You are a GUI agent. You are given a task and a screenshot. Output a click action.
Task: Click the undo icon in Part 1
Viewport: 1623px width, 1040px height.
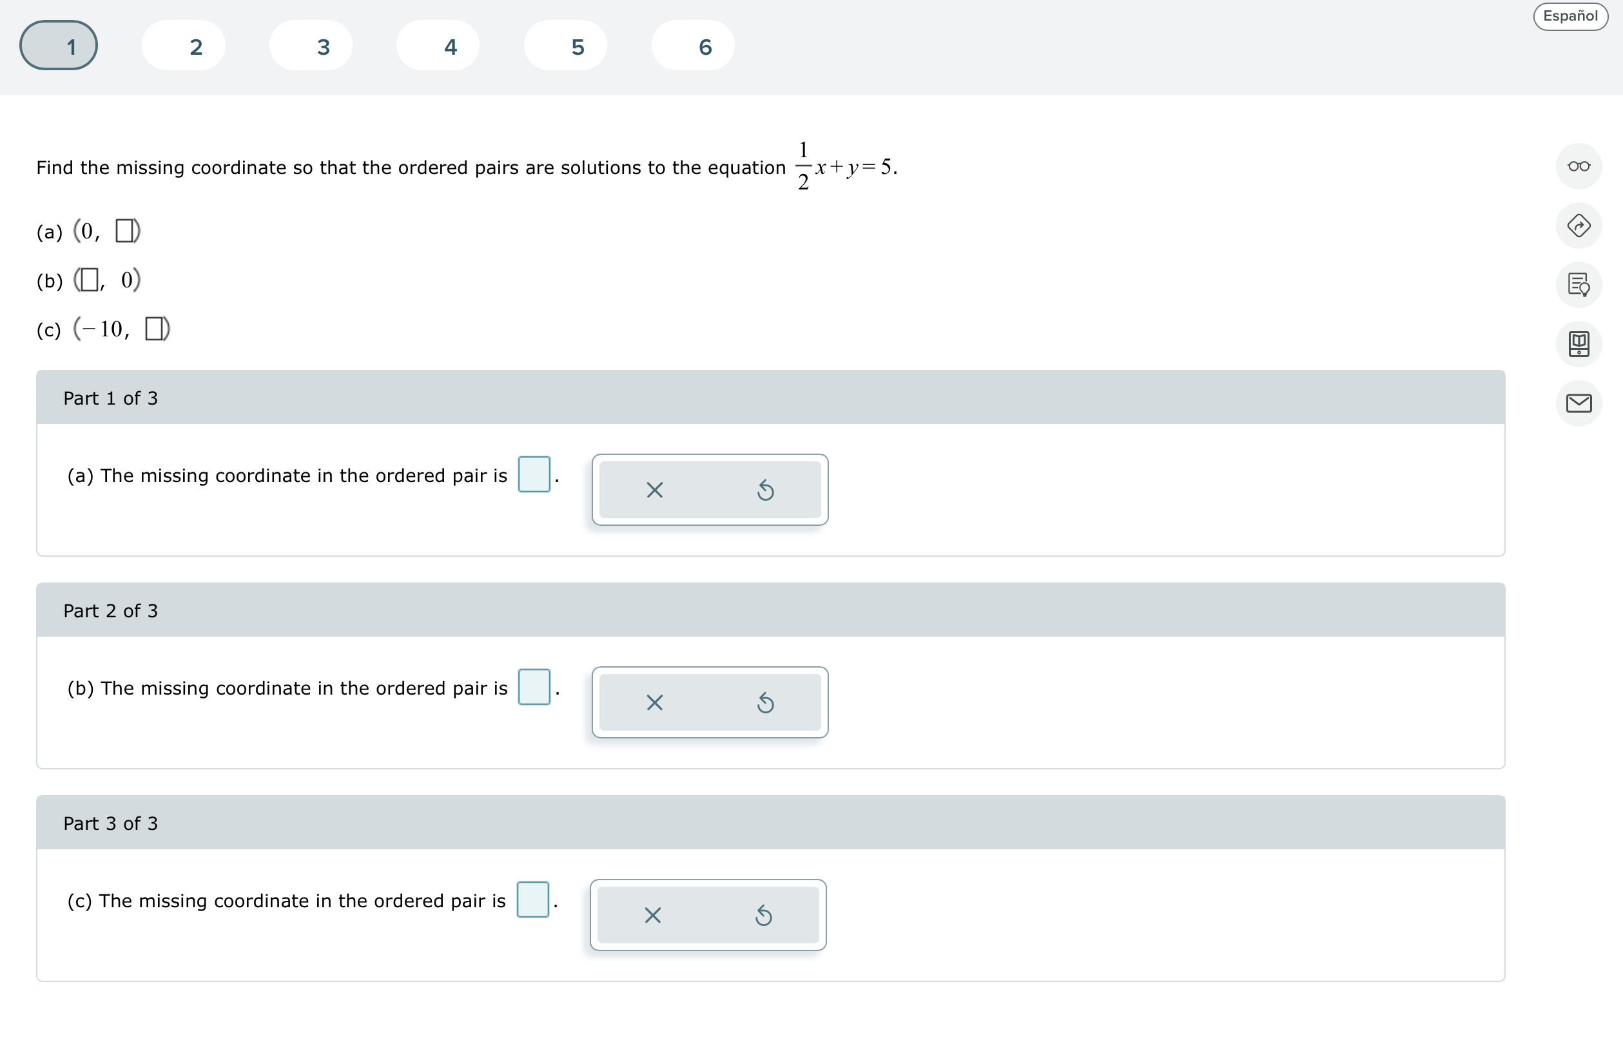765,490
